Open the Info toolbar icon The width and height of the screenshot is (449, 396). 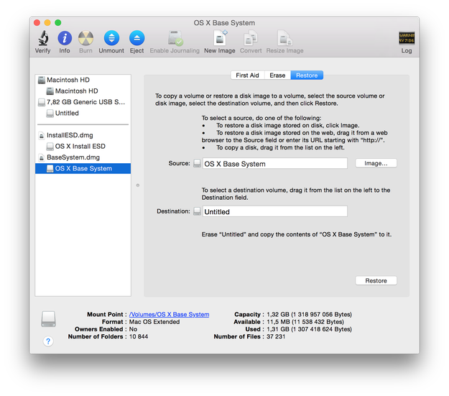coord(65,38)
